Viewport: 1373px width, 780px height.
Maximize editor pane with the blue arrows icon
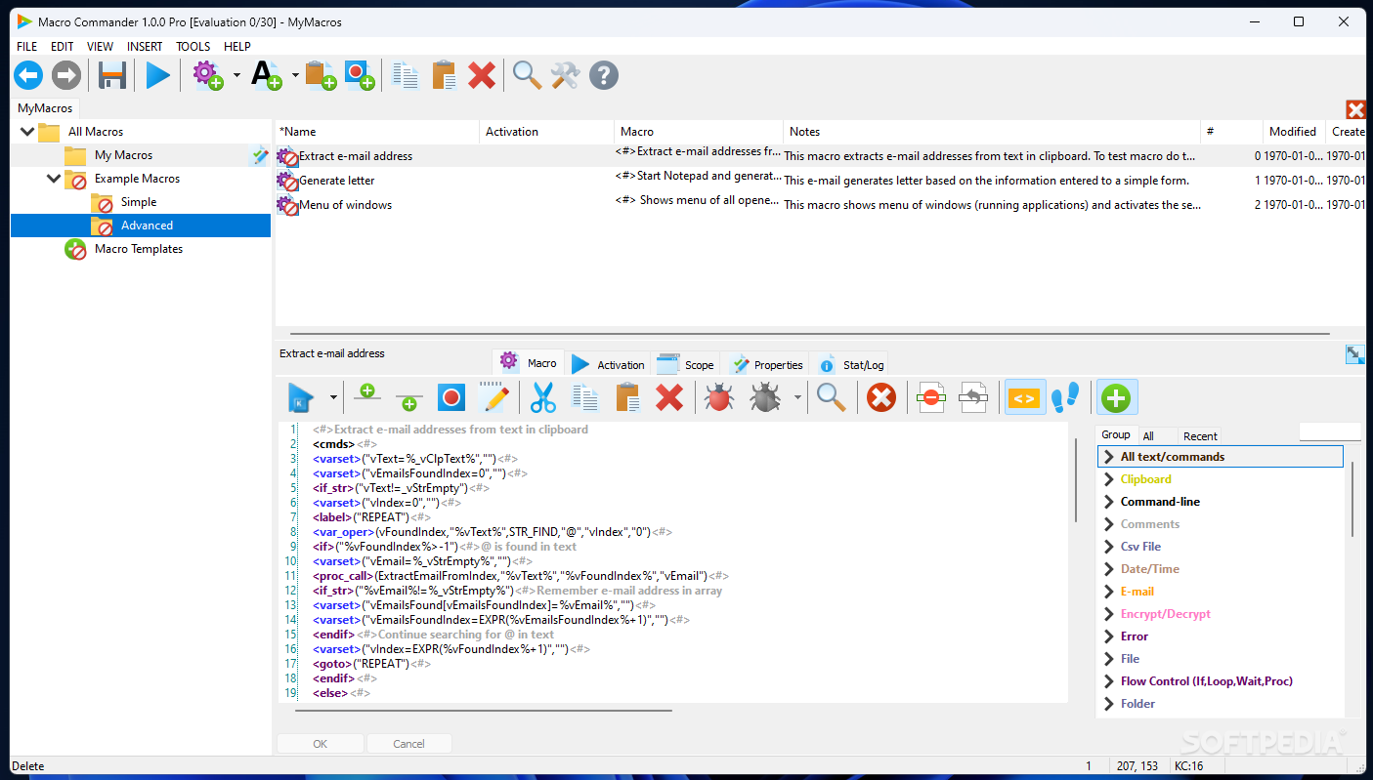tap(1355, 355)
